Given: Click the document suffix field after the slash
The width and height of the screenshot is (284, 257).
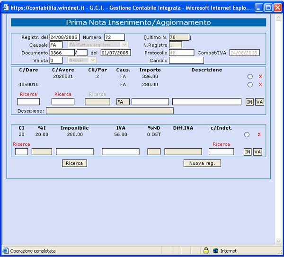Looking at the screenshot, I should (82, 53).
